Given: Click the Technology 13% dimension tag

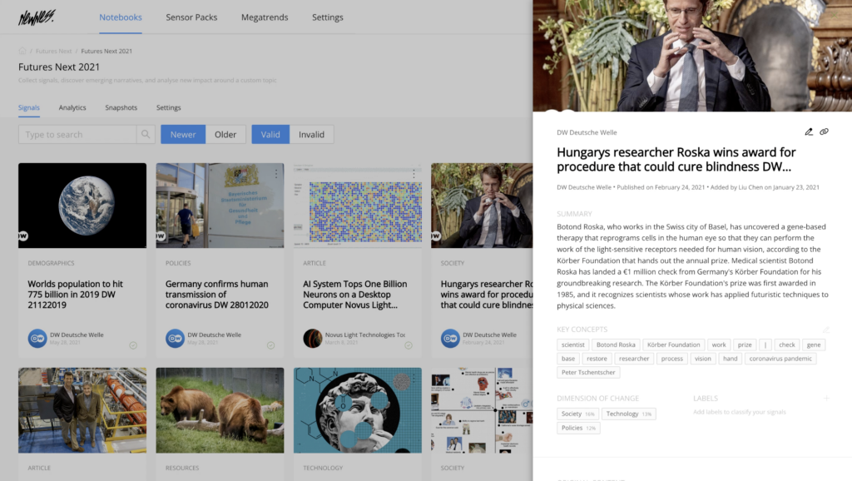Looking at the screenshot, I should 629,414.
